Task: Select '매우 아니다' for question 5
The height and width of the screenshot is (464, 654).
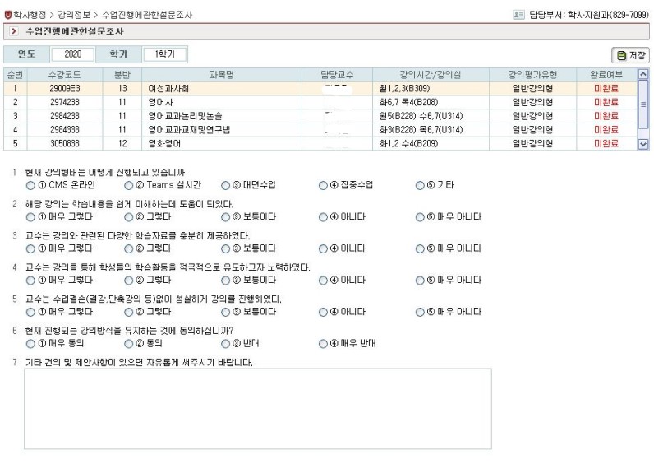Action: click(421, 312)
